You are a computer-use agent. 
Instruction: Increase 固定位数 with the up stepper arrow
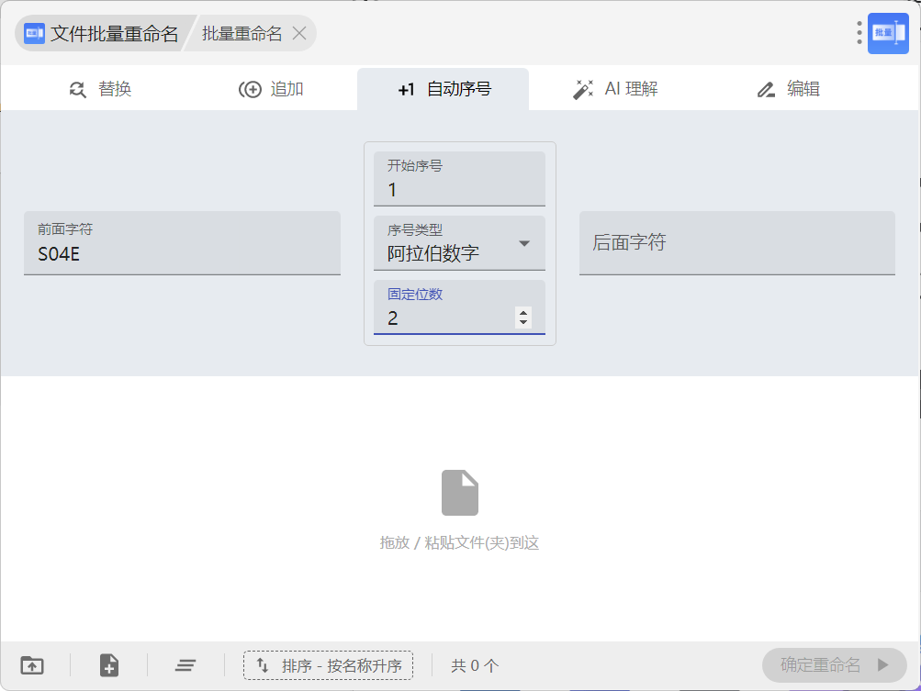click(523, 312)
